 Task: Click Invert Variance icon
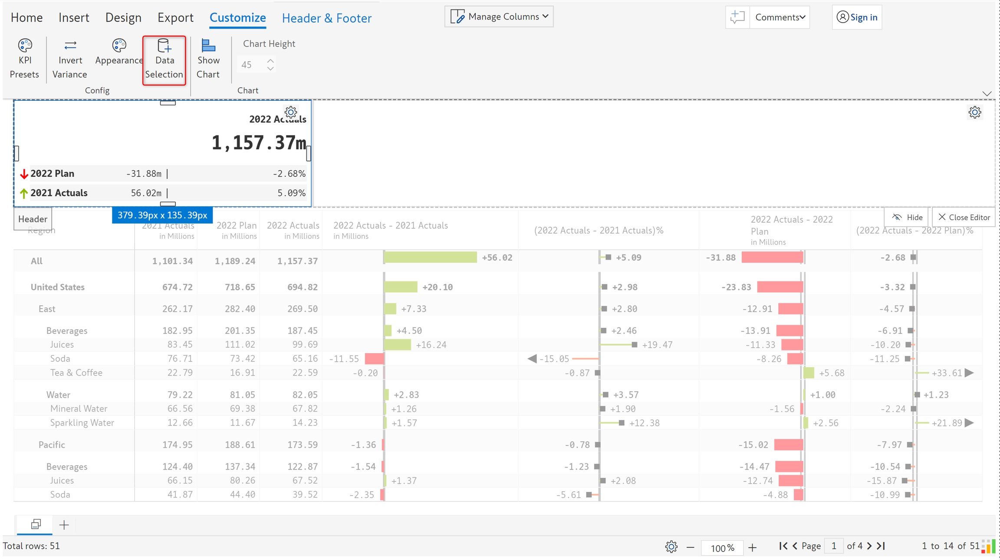70,46
